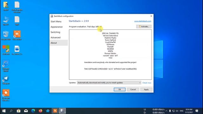Select the Rabbi user folder icon
The height and width of the screenshot is (114, 203).
(x=6, y=6)
